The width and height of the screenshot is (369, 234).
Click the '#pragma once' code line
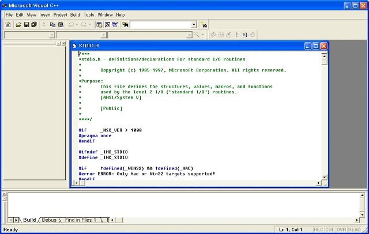click(95, 135)
